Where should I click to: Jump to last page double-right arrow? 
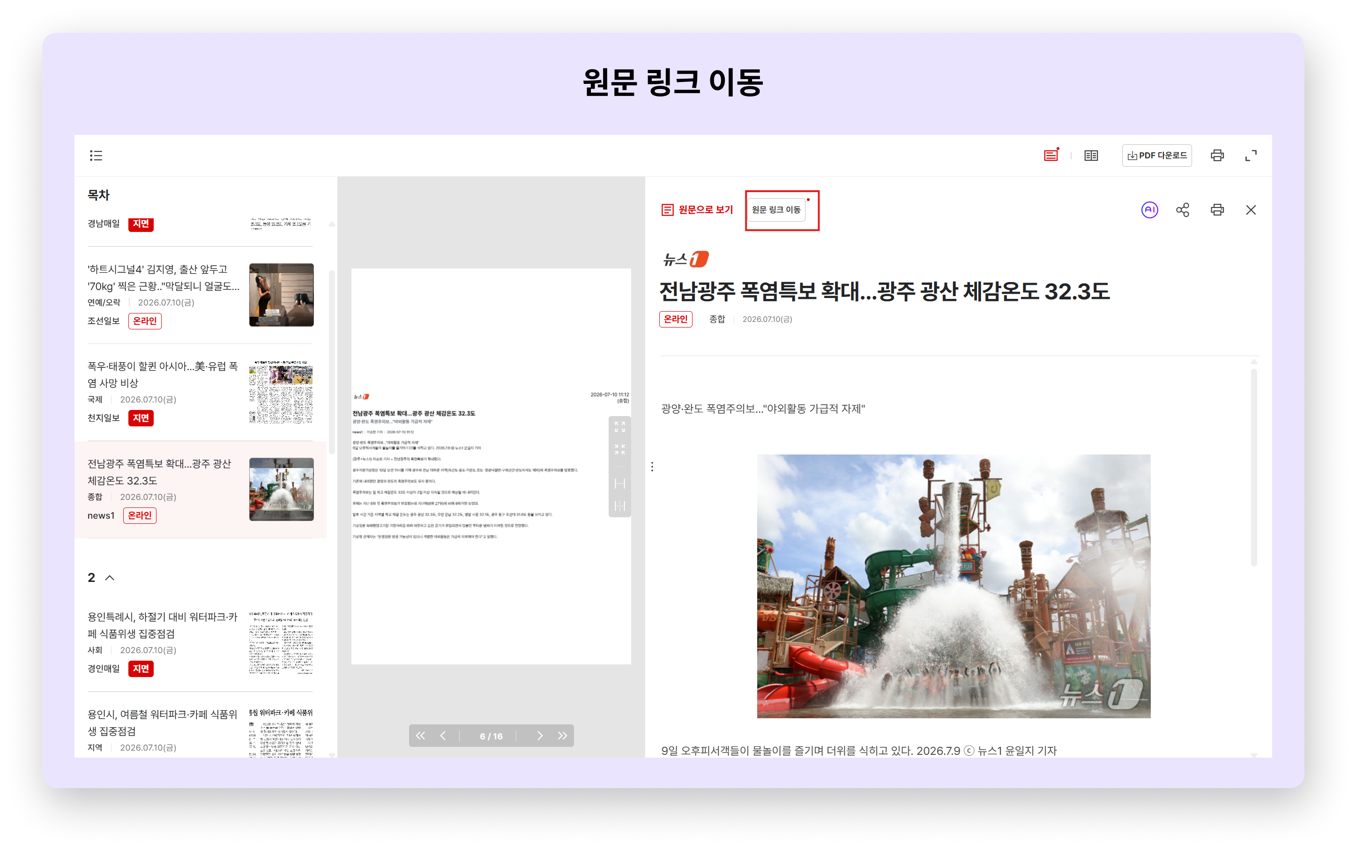click(x=562, y=736)
